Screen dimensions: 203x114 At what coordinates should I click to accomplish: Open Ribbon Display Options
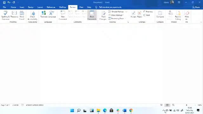coord(179,2)
